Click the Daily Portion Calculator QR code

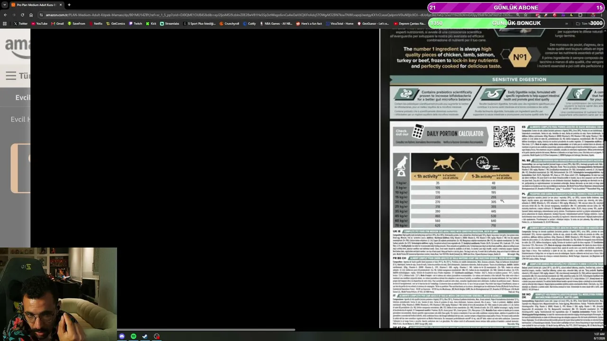coord(504,136)
